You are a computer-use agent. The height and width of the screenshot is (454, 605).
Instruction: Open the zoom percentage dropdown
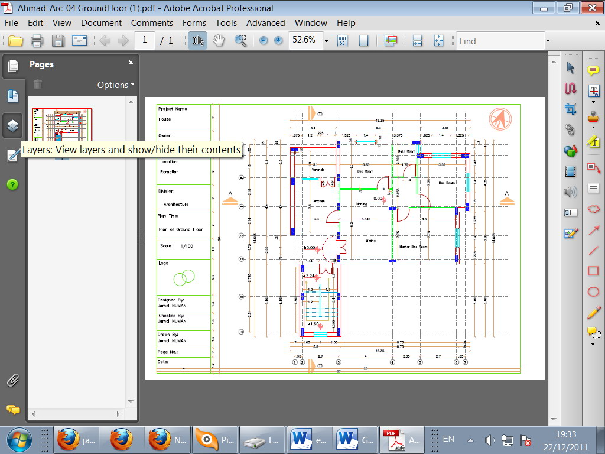coord(326,41)
